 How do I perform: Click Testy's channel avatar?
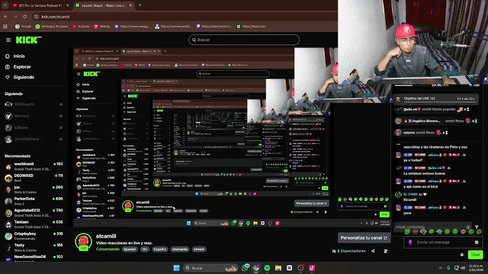[8, 248]
